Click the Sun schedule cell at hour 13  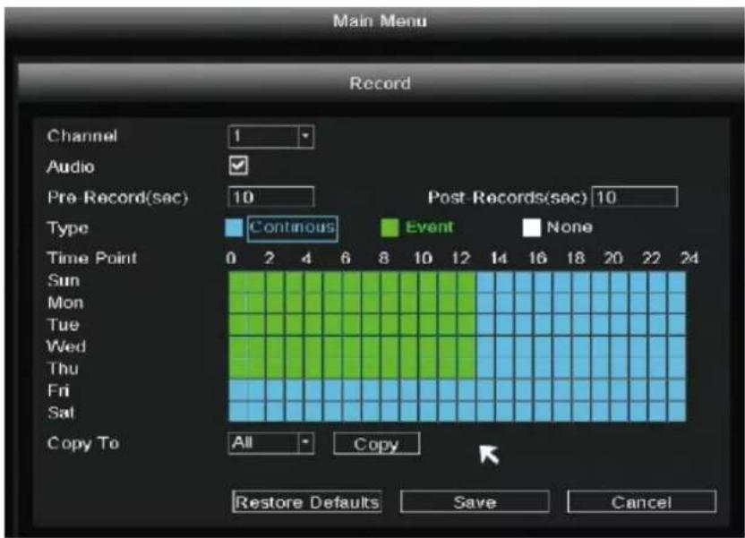tap(486, 281)
